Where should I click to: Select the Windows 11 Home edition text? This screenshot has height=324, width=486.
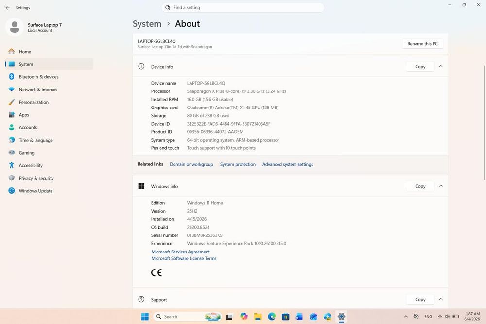click(205, 203)
